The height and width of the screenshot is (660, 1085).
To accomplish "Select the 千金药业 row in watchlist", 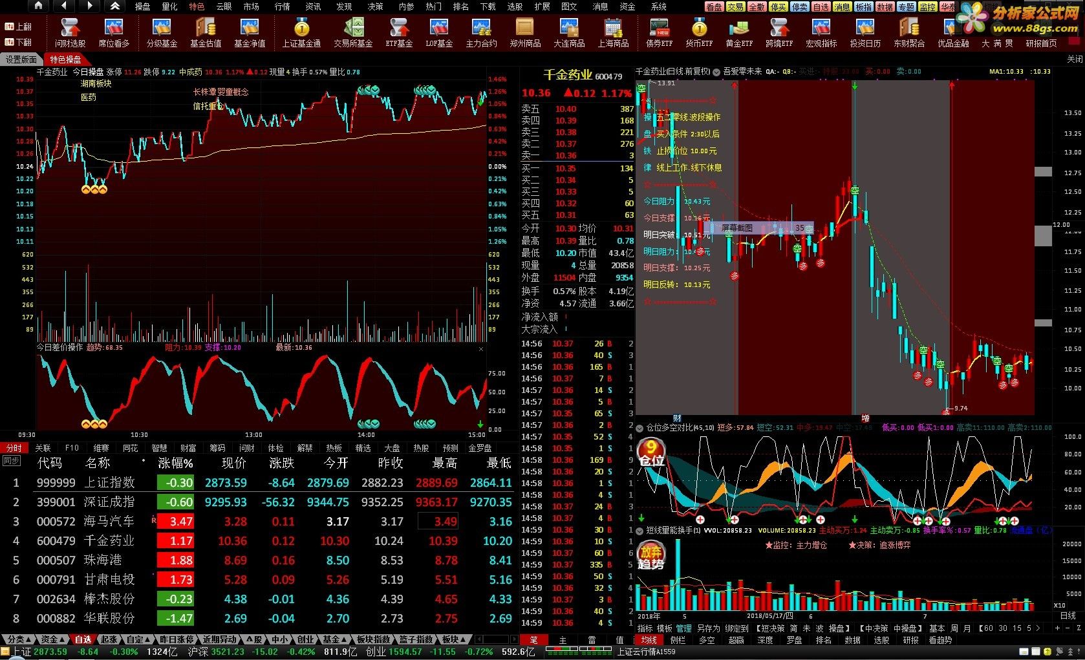I will coord(259,540).
